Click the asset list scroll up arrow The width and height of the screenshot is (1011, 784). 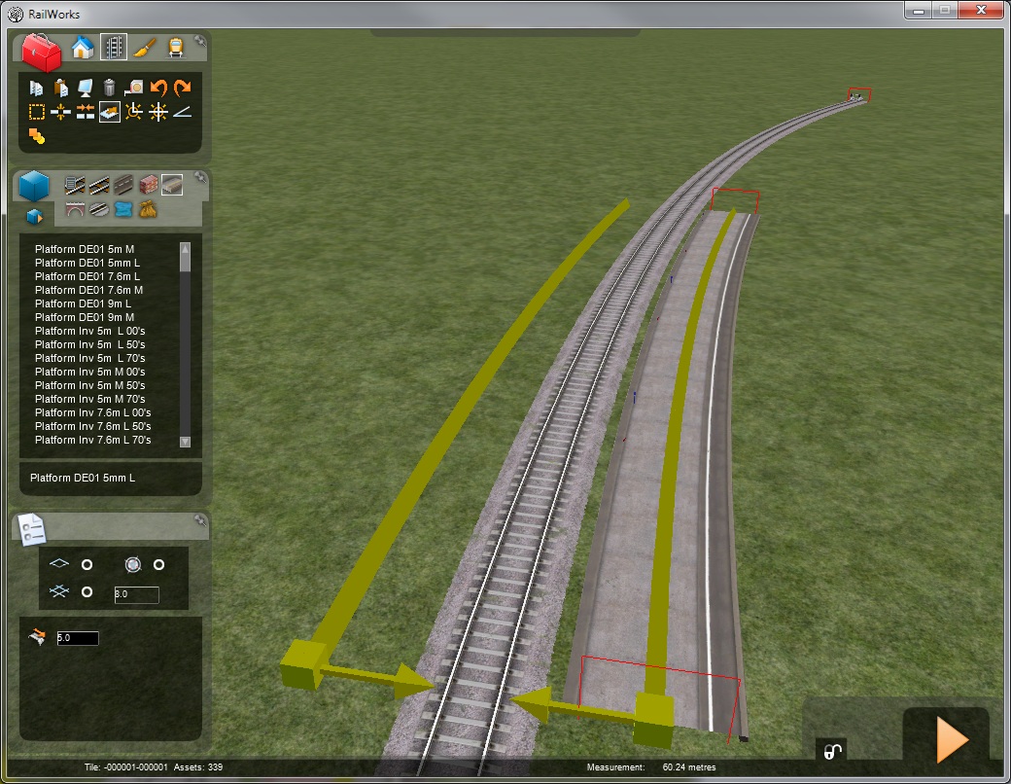tap(185, 248)
